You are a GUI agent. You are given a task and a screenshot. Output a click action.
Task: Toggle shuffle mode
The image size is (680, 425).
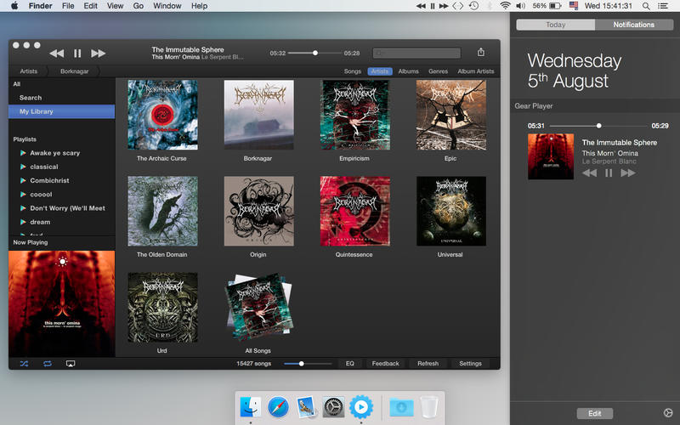25,364
